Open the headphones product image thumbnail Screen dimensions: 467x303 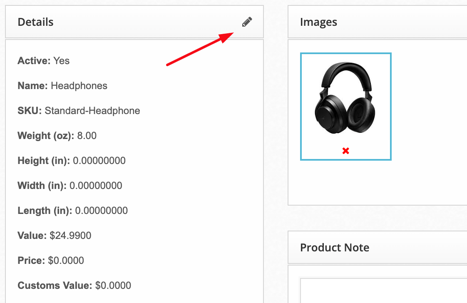coord(345,98)
